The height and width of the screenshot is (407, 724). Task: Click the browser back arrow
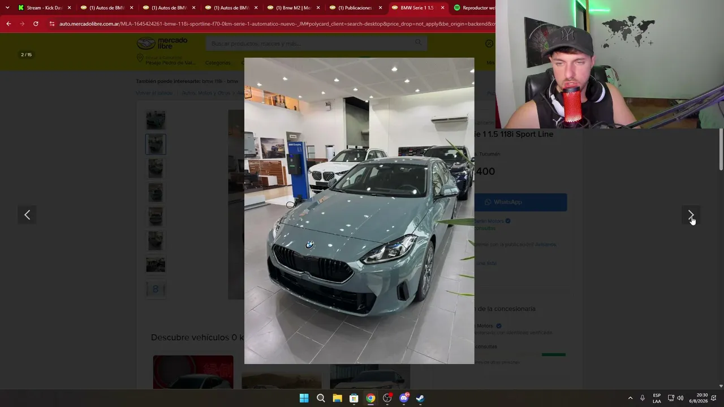[x=8, y=24]
